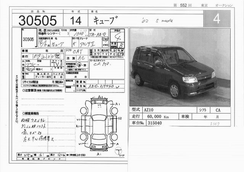Screen dimensions: 244x172
Task: Click the U2 damage mark on diagram
Action: (x=120, y=118)
